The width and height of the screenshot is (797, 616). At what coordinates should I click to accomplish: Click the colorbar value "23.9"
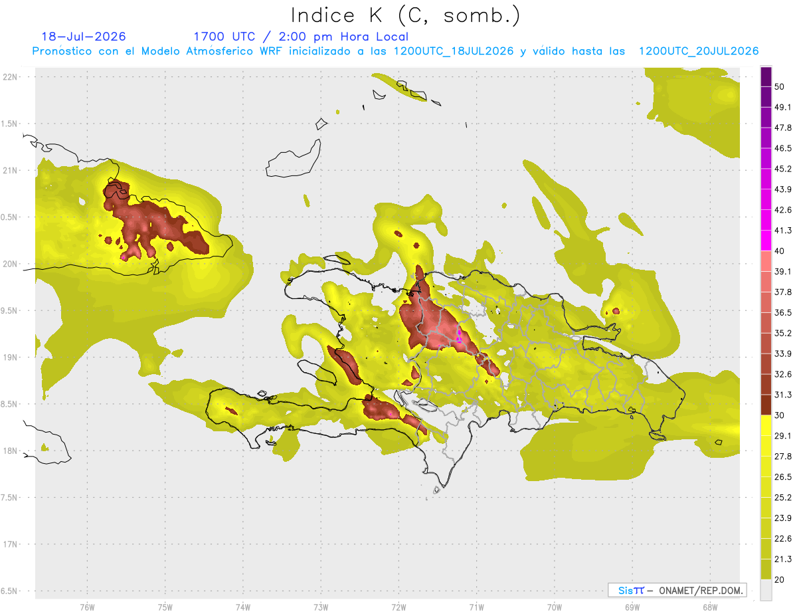[783, 518]
